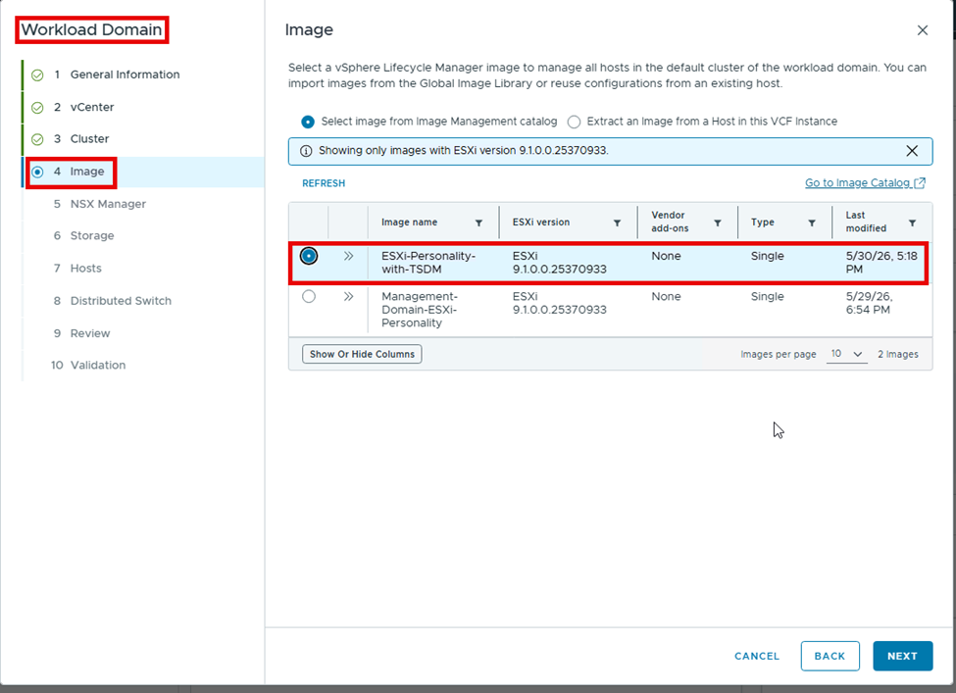Image resolution: width=956 pixels, height=693 pixels.
Task: Expand details of ESXi-Personality-with-TSDM row
Action: pos(348,256)
